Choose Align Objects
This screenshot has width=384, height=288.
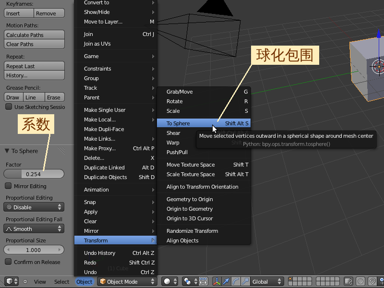click(204, 240)
